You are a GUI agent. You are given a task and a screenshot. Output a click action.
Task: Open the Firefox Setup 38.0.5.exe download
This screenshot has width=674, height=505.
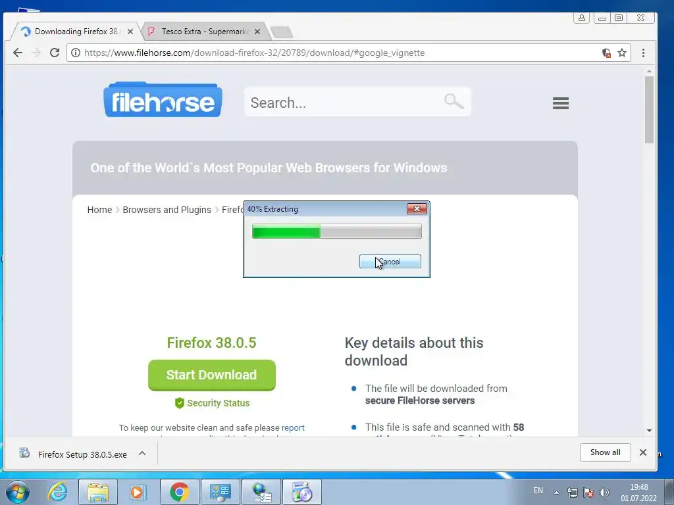tap(82, 454)
